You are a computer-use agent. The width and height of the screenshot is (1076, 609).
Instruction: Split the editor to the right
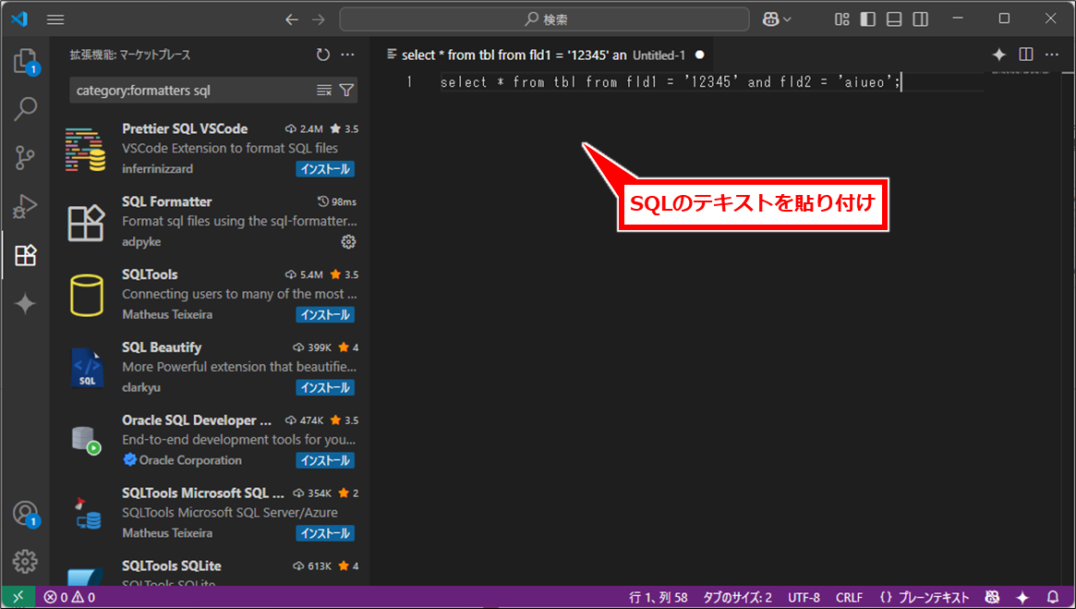[x=1026, y=55]
